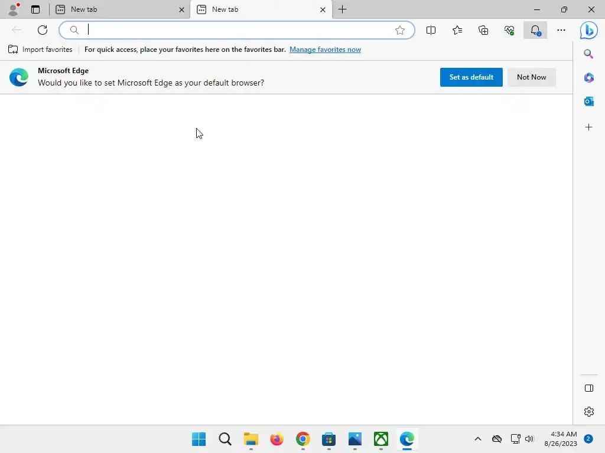The width and height of the screenshot is (605, 453).
Task: Open a new tab with plus button
Action: [x=342, y=9]
